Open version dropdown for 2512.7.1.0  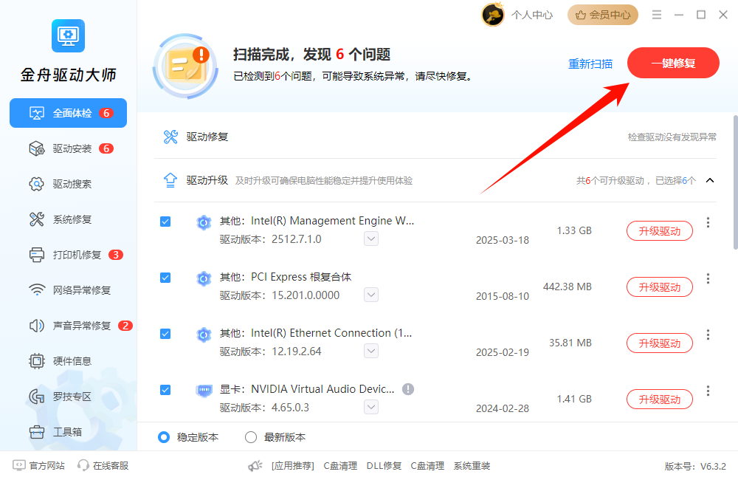[x=371, y=239]
